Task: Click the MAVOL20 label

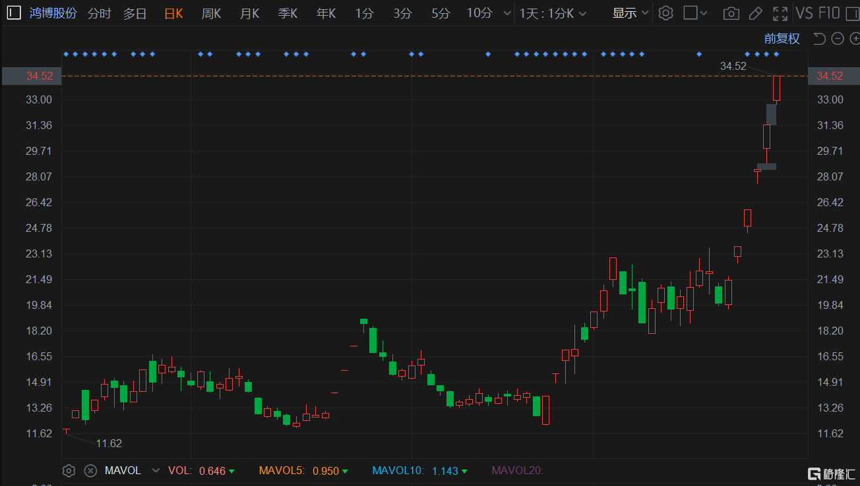Action: click(x=518, y=471)
